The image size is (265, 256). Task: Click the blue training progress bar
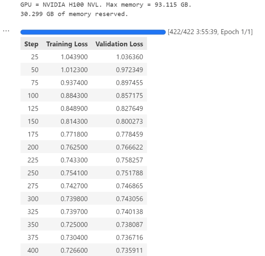[93, 32]
